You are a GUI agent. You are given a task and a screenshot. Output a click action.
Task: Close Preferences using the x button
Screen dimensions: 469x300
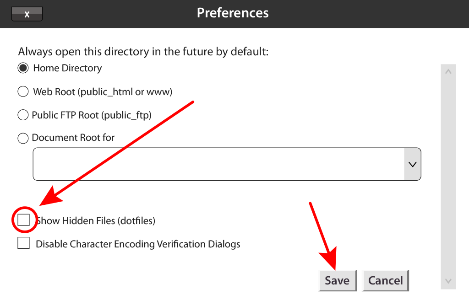pos(27,14)
